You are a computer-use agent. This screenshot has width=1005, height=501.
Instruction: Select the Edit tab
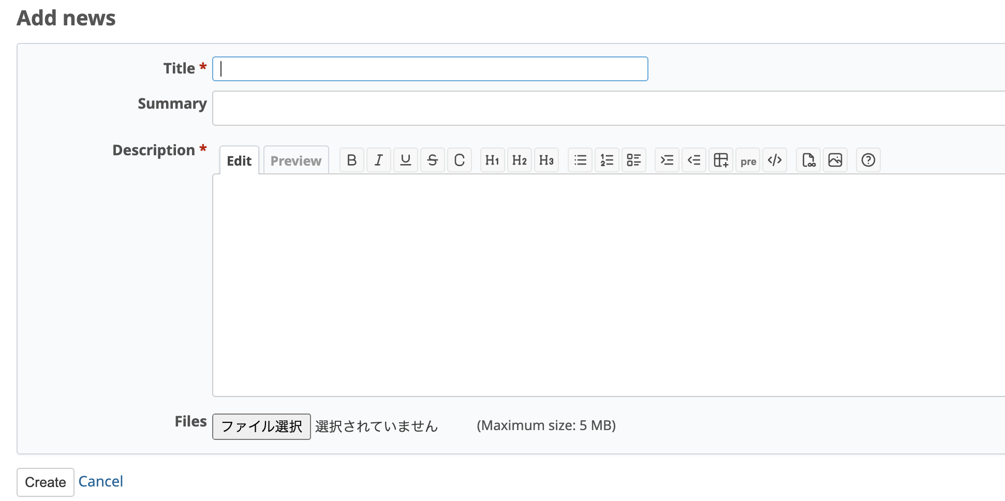tap(238, 160)
